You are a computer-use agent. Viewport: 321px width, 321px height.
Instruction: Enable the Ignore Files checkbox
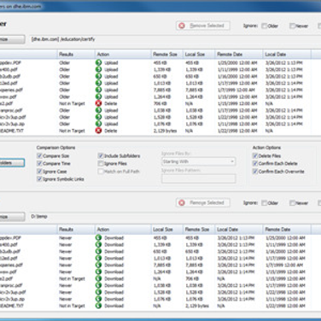click(101, 164)
